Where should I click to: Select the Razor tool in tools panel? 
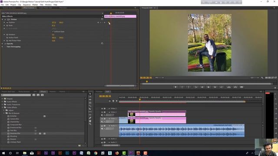pyautogui.click(x=90, y=109)
